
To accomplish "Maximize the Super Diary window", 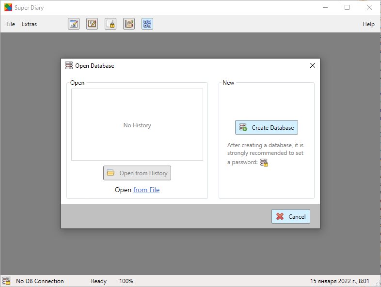I will point(347,8).
